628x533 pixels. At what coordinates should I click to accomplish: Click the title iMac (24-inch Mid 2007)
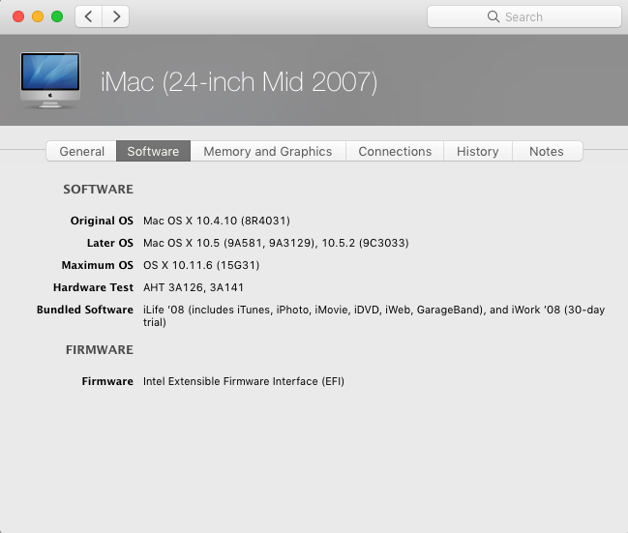point(239,82)
